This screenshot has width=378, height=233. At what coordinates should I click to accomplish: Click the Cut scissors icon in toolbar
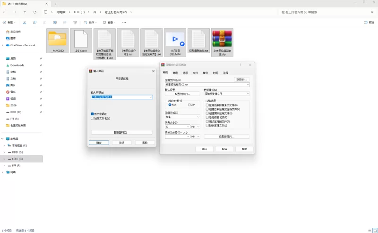tap(25, 22)
